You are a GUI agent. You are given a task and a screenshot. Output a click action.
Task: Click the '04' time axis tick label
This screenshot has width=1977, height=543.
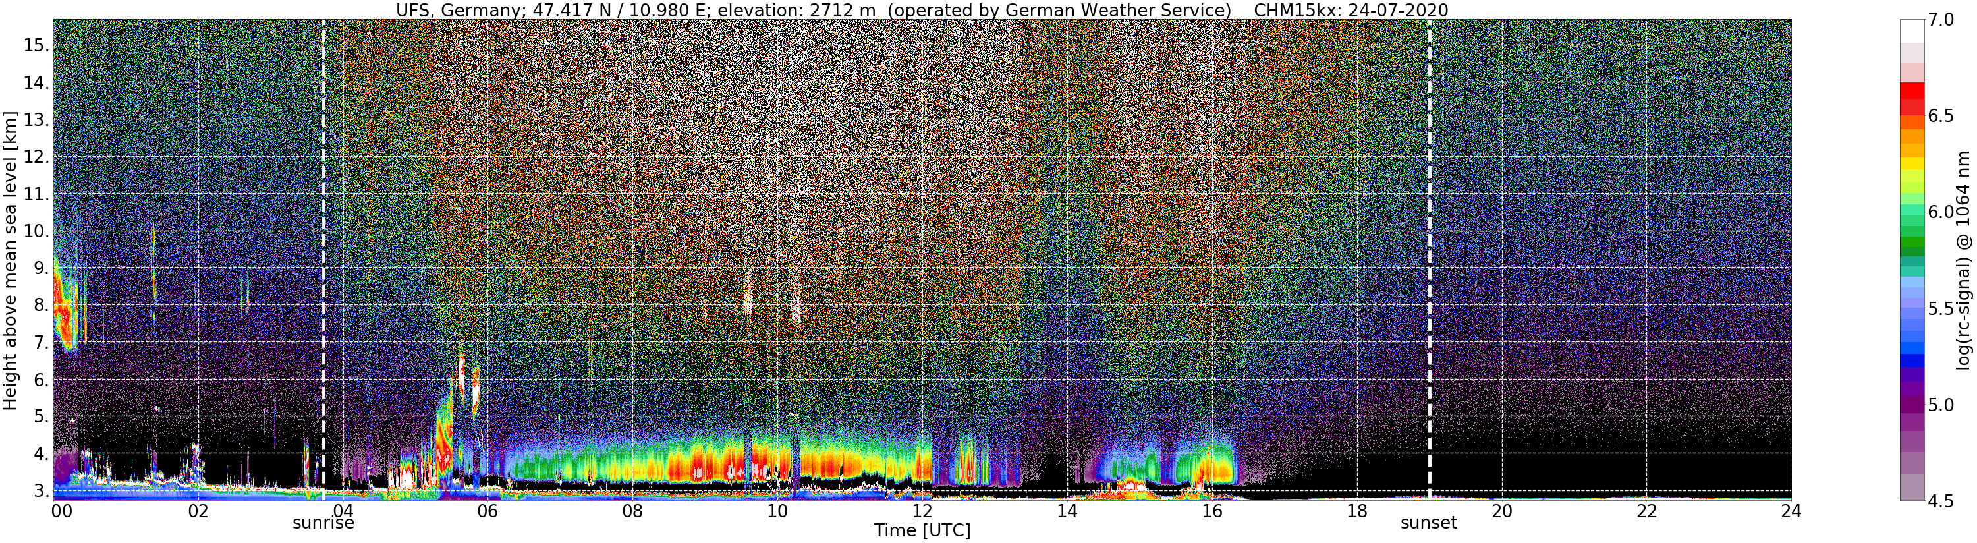[343, 511]
